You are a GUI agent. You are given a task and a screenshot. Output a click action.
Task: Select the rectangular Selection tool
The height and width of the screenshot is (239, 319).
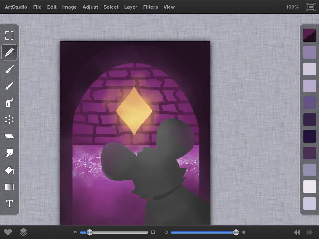click(x=9, y=35)
